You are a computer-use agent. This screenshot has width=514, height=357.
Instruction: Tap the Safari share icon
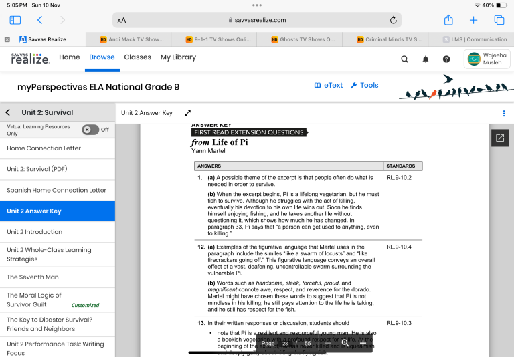tap(448, 20)
